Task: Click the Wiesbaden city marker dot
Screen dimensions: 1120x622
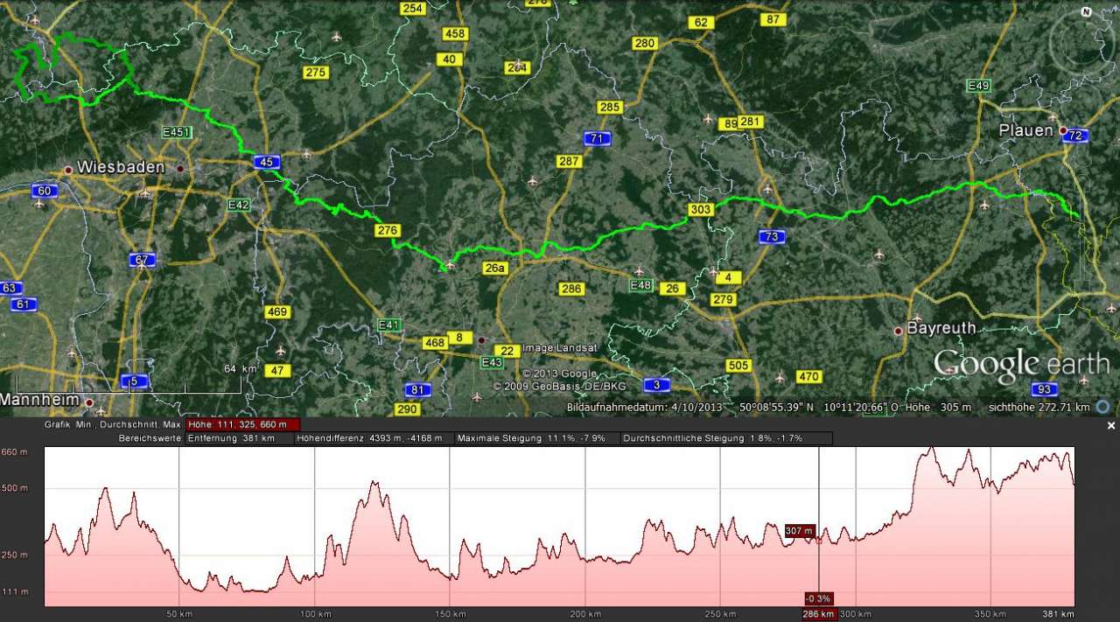Action: click(x=67, y=170)
